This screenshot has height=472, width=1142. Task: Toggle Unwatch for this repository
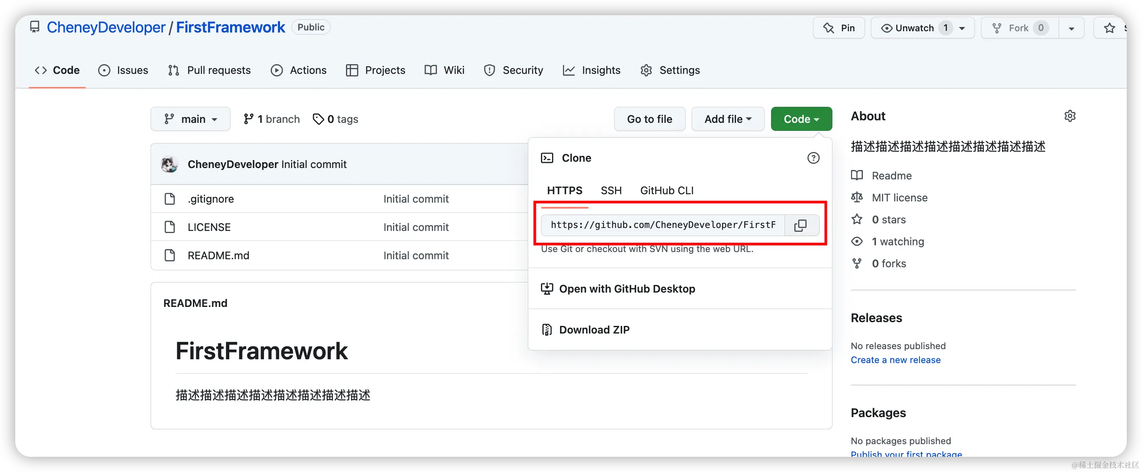click(x=914, y=28)
